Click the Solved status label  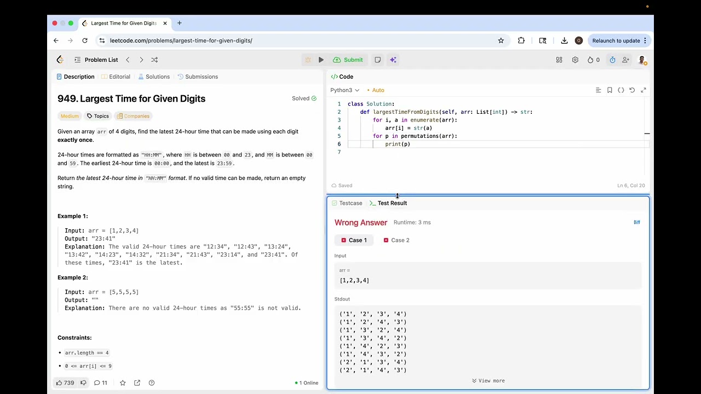[x=304, y=99]
